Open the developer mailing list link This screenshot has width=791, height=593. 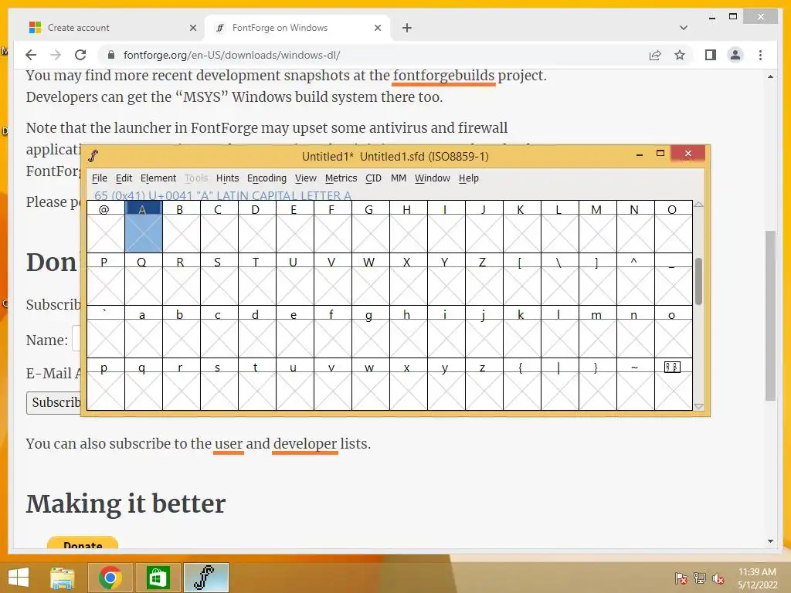click(304, 444)
